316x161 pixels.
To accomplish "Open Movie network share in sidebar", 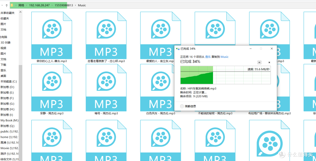I will (x=9, y=148).
